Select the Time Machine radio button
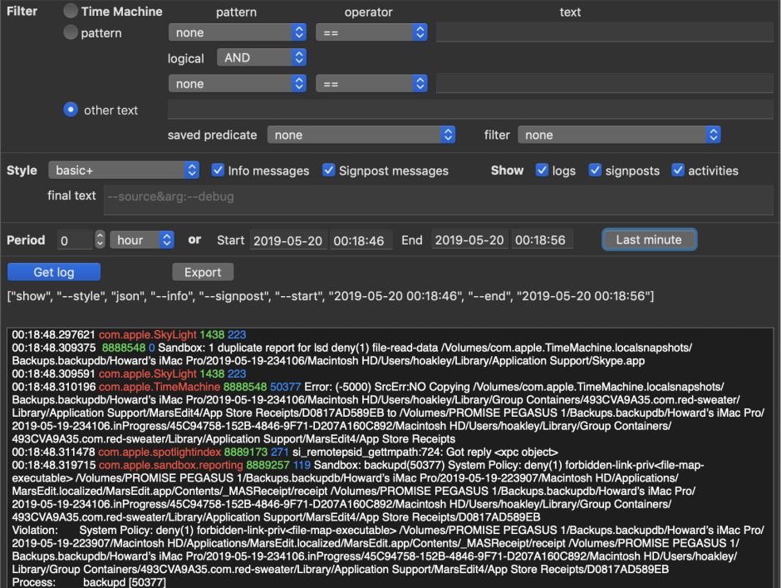 (x=71, y=12)
